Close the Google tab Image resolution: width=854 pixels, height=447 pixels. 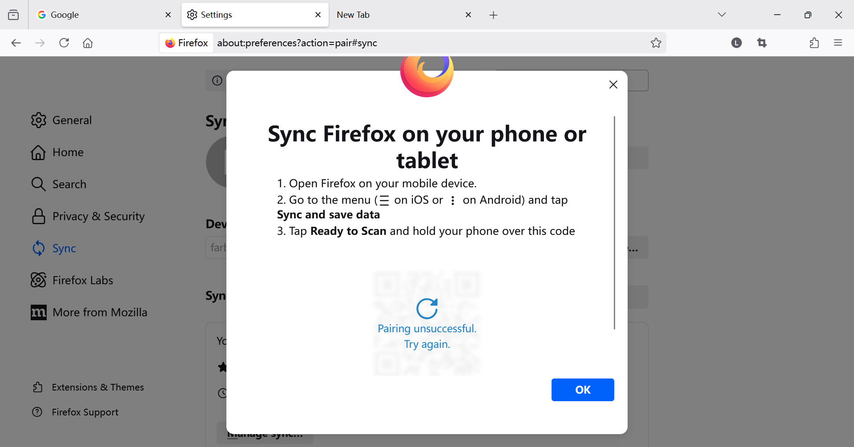click(168, 15)
